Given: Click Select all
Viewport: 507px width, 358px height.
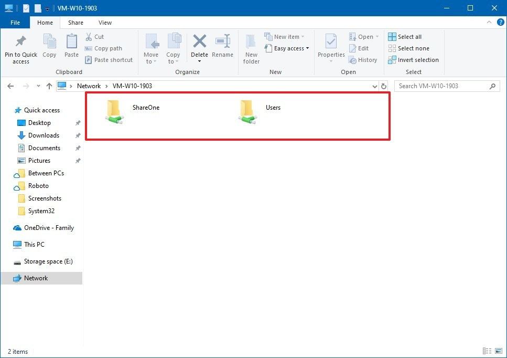Looking at the screenshot, I should point(405,37).
